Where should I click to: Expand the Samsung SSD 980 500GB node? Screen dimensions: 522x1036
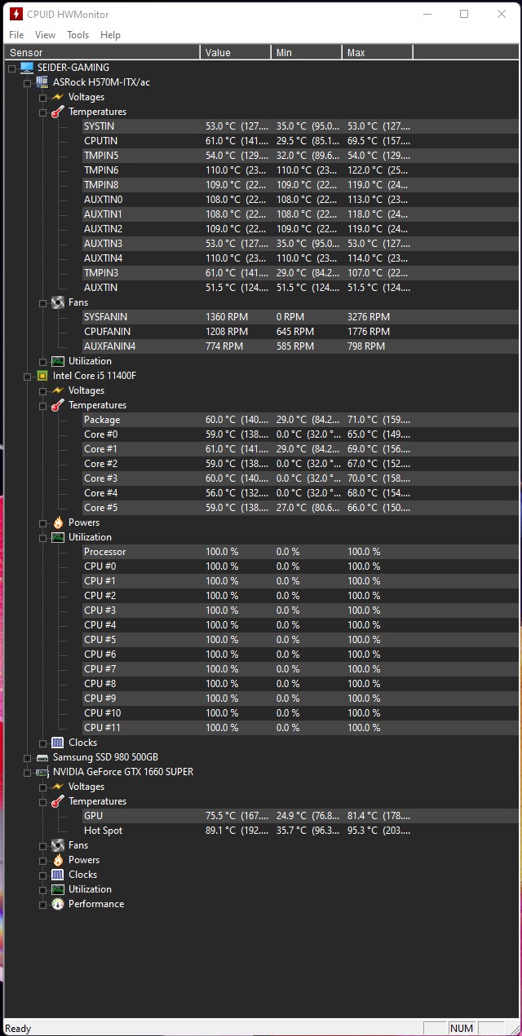27,758
